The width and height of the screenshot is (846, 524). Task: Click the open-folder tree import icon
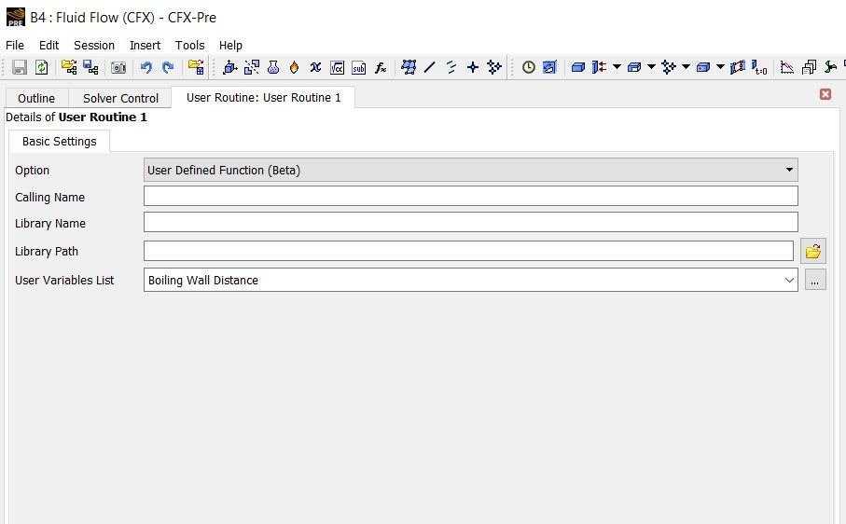click(x=69, y=67)
